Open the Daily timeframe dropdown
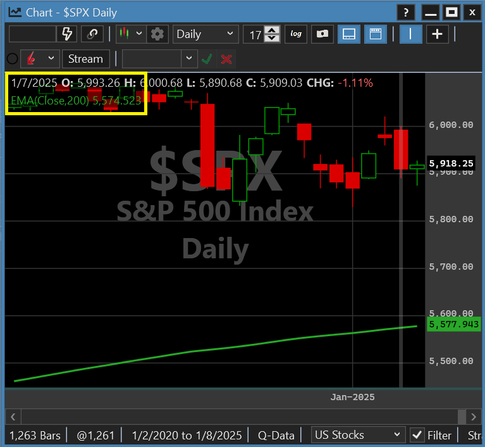Screen dimensions: 485x447 click(x=206, y=34)
